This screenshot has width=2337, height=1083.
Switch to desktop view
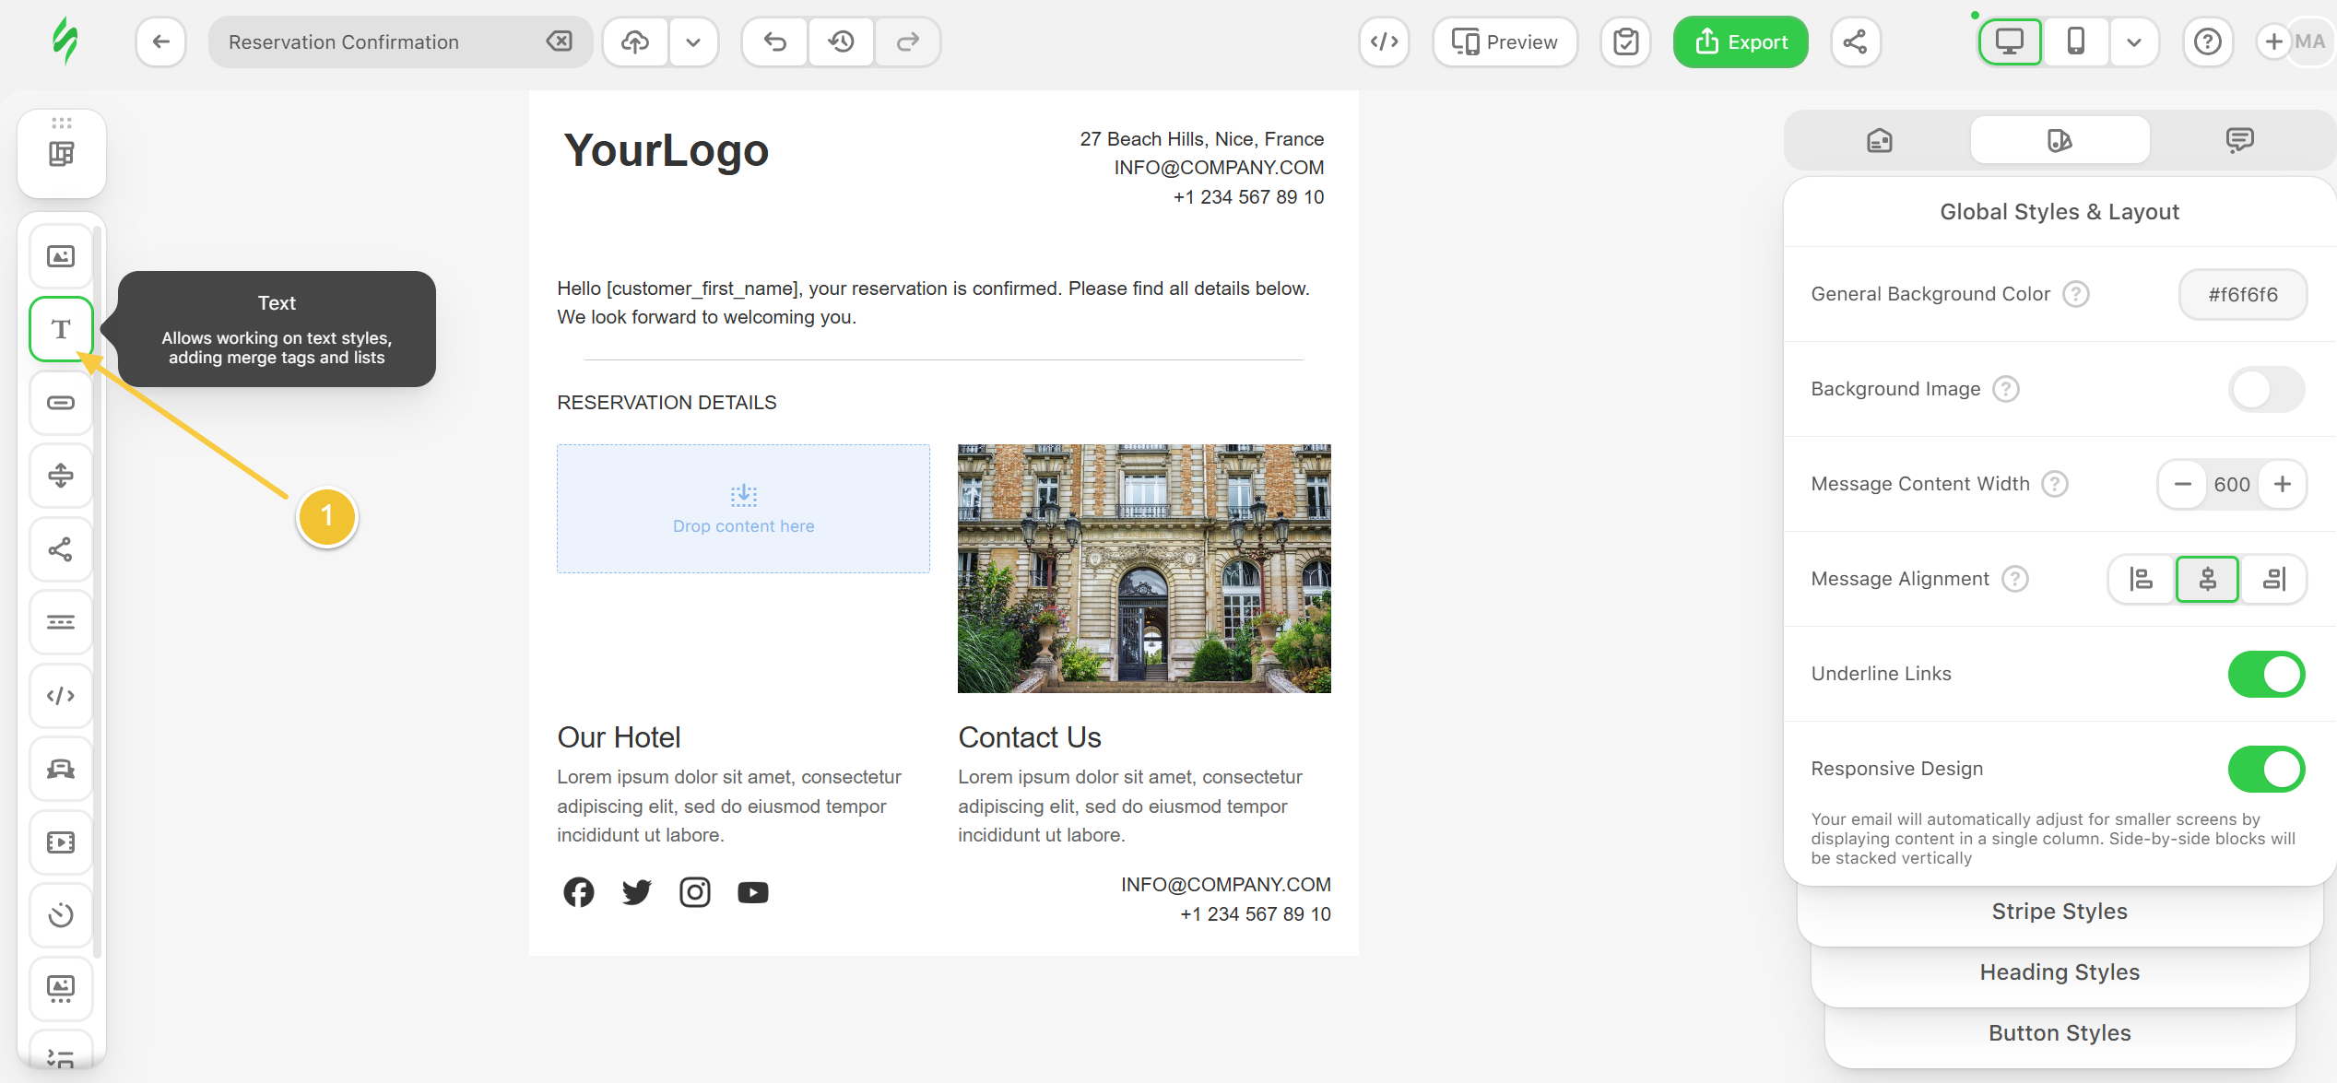coord(2010,41)
